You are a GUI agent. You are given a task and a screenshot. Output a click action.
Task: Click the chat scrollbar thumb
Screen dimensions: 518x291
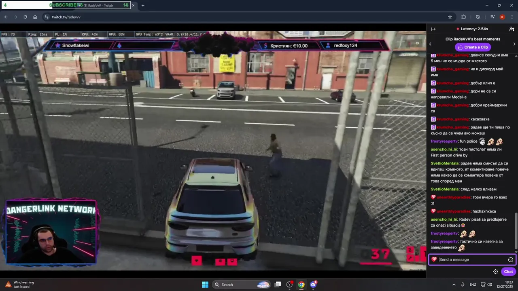click(516, 230)
